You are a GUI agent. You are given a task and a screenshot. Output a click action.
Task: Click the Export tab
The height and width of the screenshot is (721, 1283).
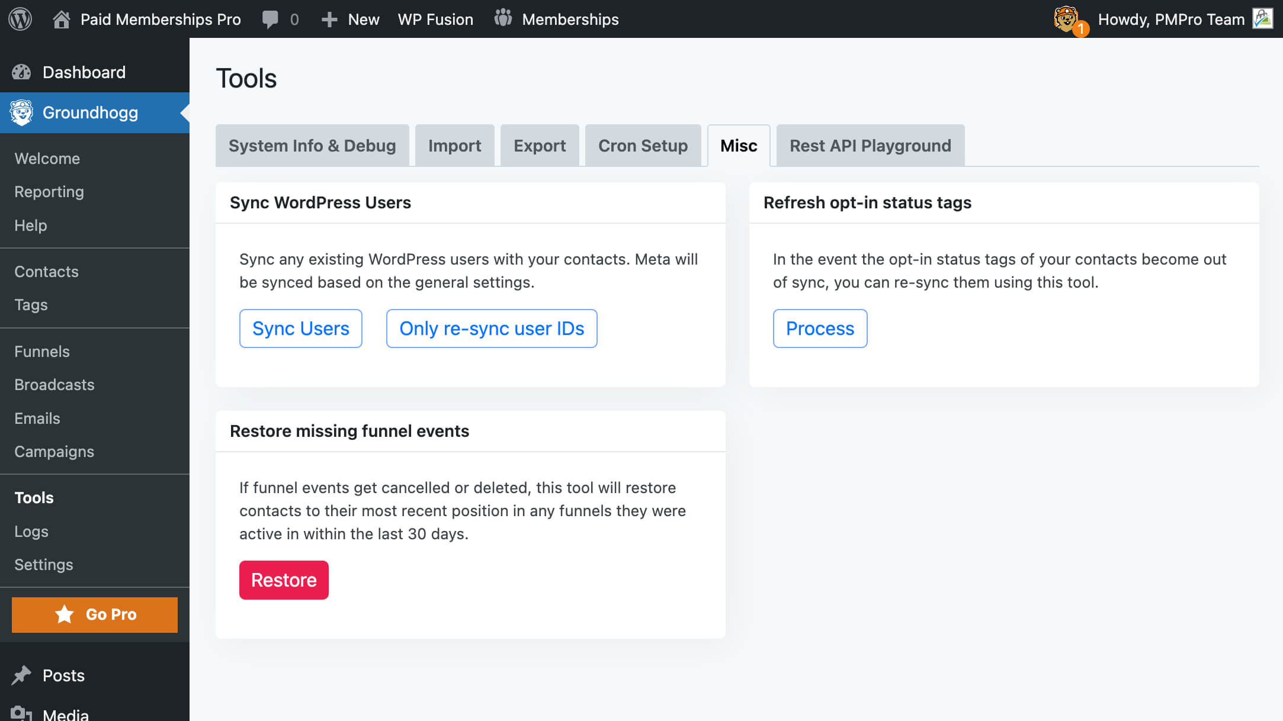pyautogui.click(x=539, y=145)
